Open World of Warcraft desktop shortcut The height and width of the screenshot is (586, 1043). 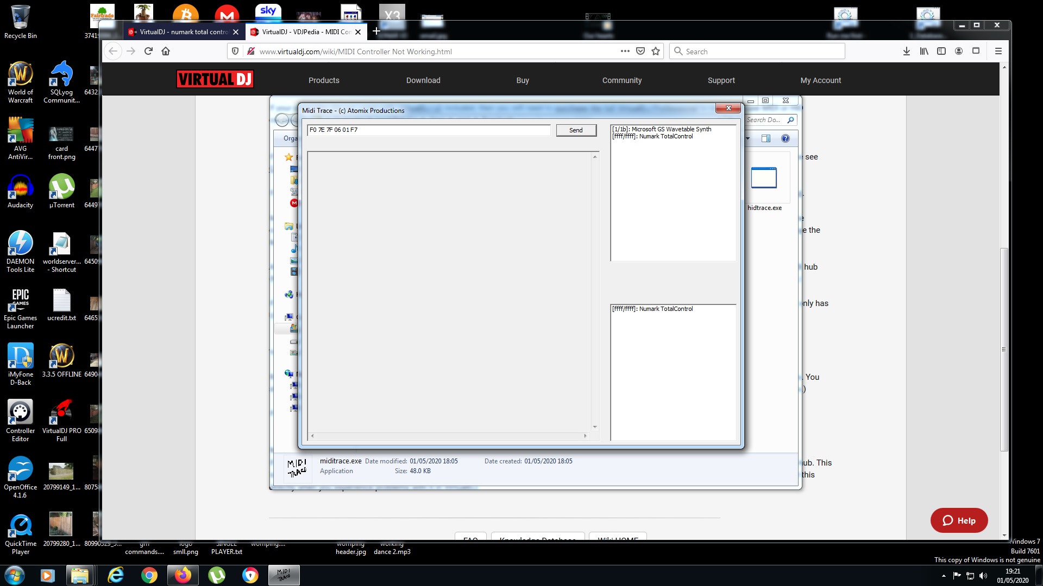[20, 82]
